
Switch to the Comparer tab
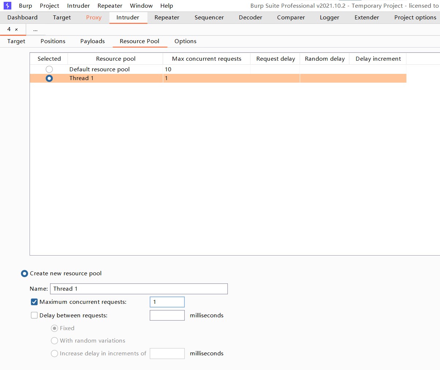click(x=291, y=18)
